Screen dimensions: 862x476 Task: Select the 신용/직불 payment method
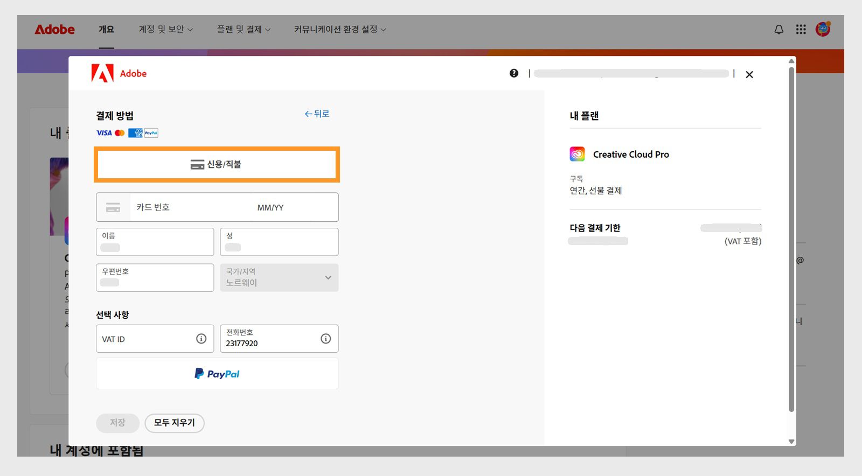217,164
